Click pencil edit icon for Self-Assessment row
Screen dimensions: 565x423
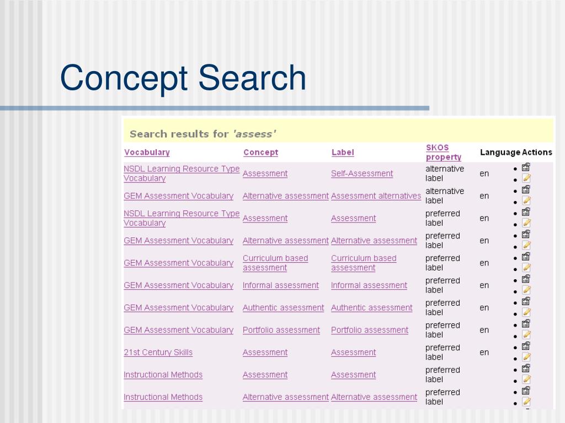pyautogui.click(x=526, y=178)
